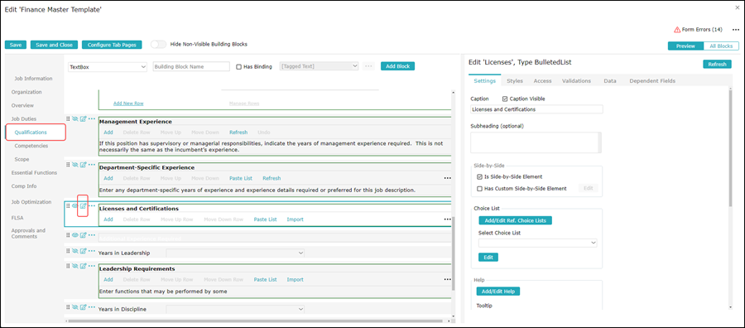Grab the drag handle for Department-Specific Experience
745x328 pixels.
68,165
